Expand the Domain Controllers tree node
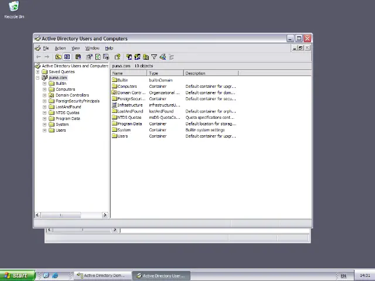The image size is (375, 281). point(45,95)
